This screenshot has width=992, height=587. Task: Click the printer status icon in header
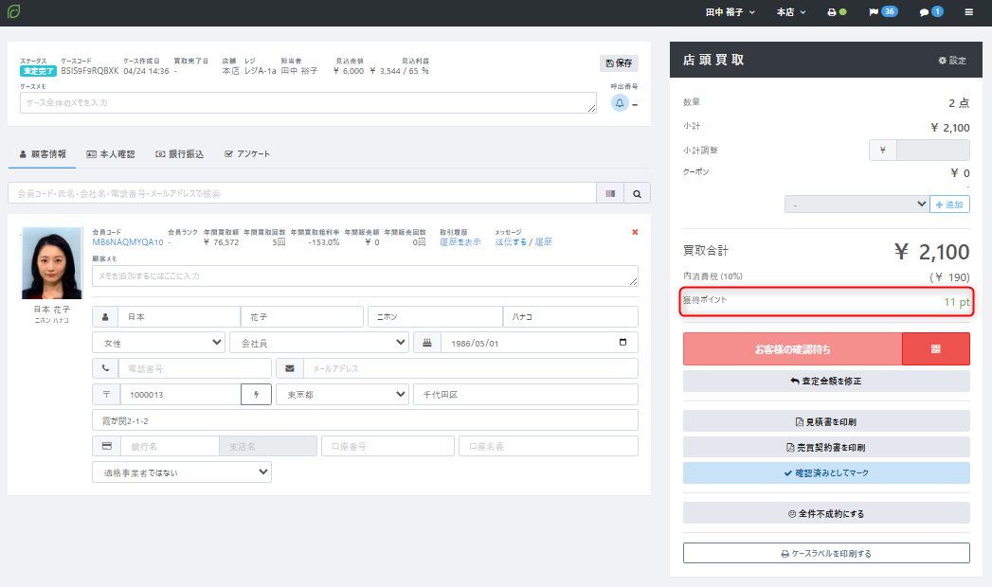tap(837, 12)
